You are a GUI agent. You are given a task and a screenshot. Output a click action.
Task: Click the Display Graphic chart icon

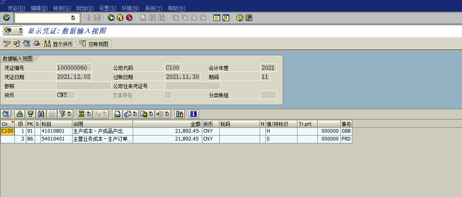tap(179, 114)
